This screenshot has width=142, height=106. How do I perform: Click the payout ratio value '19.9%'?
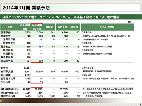coord(40,96)
